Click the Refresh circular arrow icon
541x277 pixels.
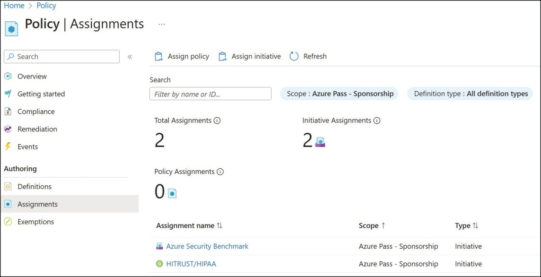(x=294, y=56)
